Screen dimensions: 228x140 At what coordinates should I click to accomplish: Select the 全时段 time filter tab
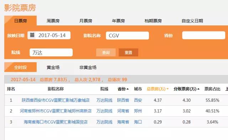coord(21,67)
